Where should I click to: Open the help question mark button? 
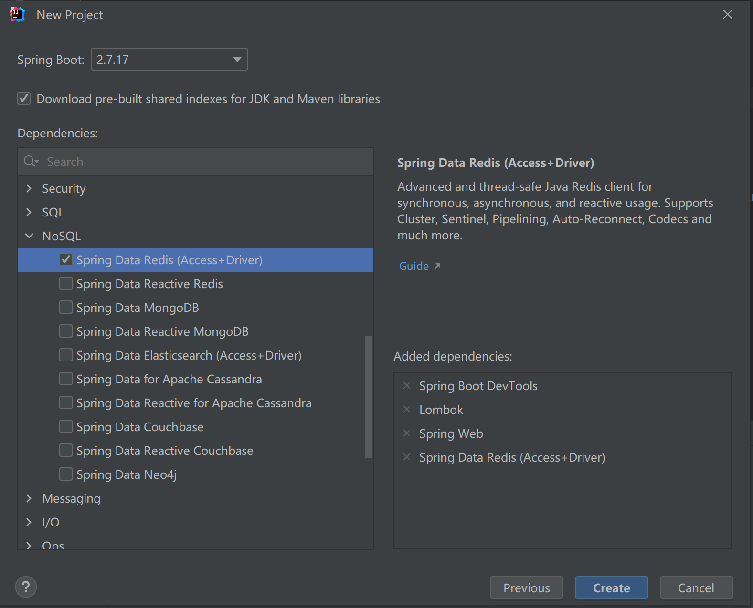tap(26, 587)
